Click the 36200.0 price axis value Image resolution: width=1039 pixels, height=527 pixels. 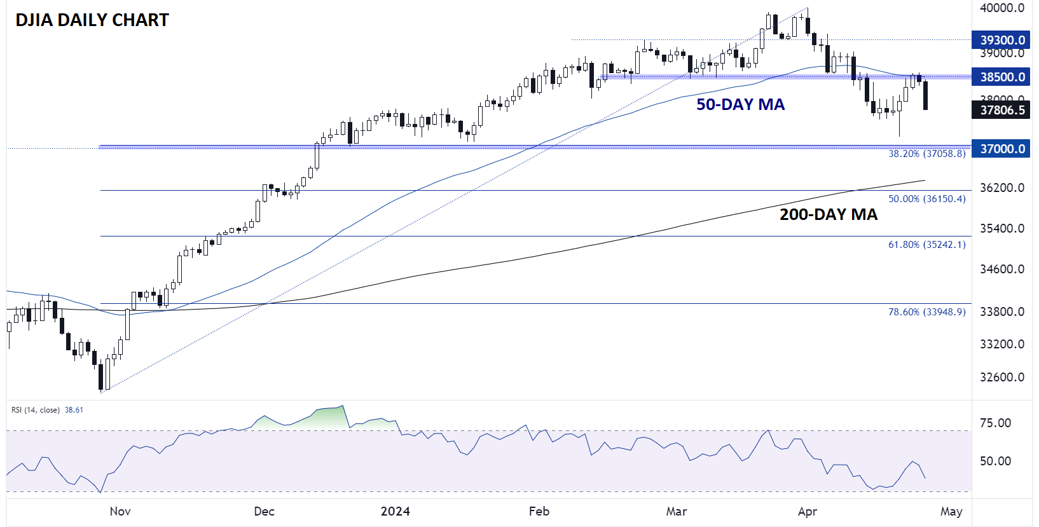point(1002,188)
